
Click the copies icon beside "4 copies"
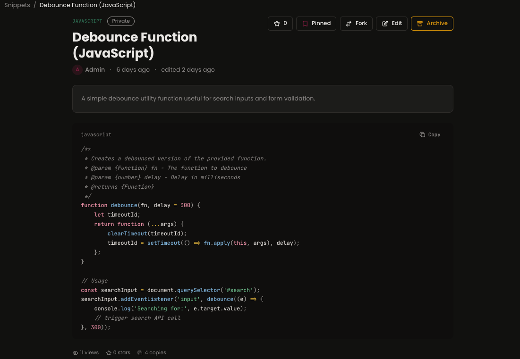(139, 352)
